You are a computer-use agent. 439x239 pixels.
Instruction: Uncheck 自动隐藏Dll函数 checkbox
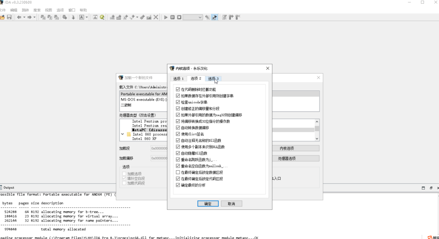click(178, 153)
